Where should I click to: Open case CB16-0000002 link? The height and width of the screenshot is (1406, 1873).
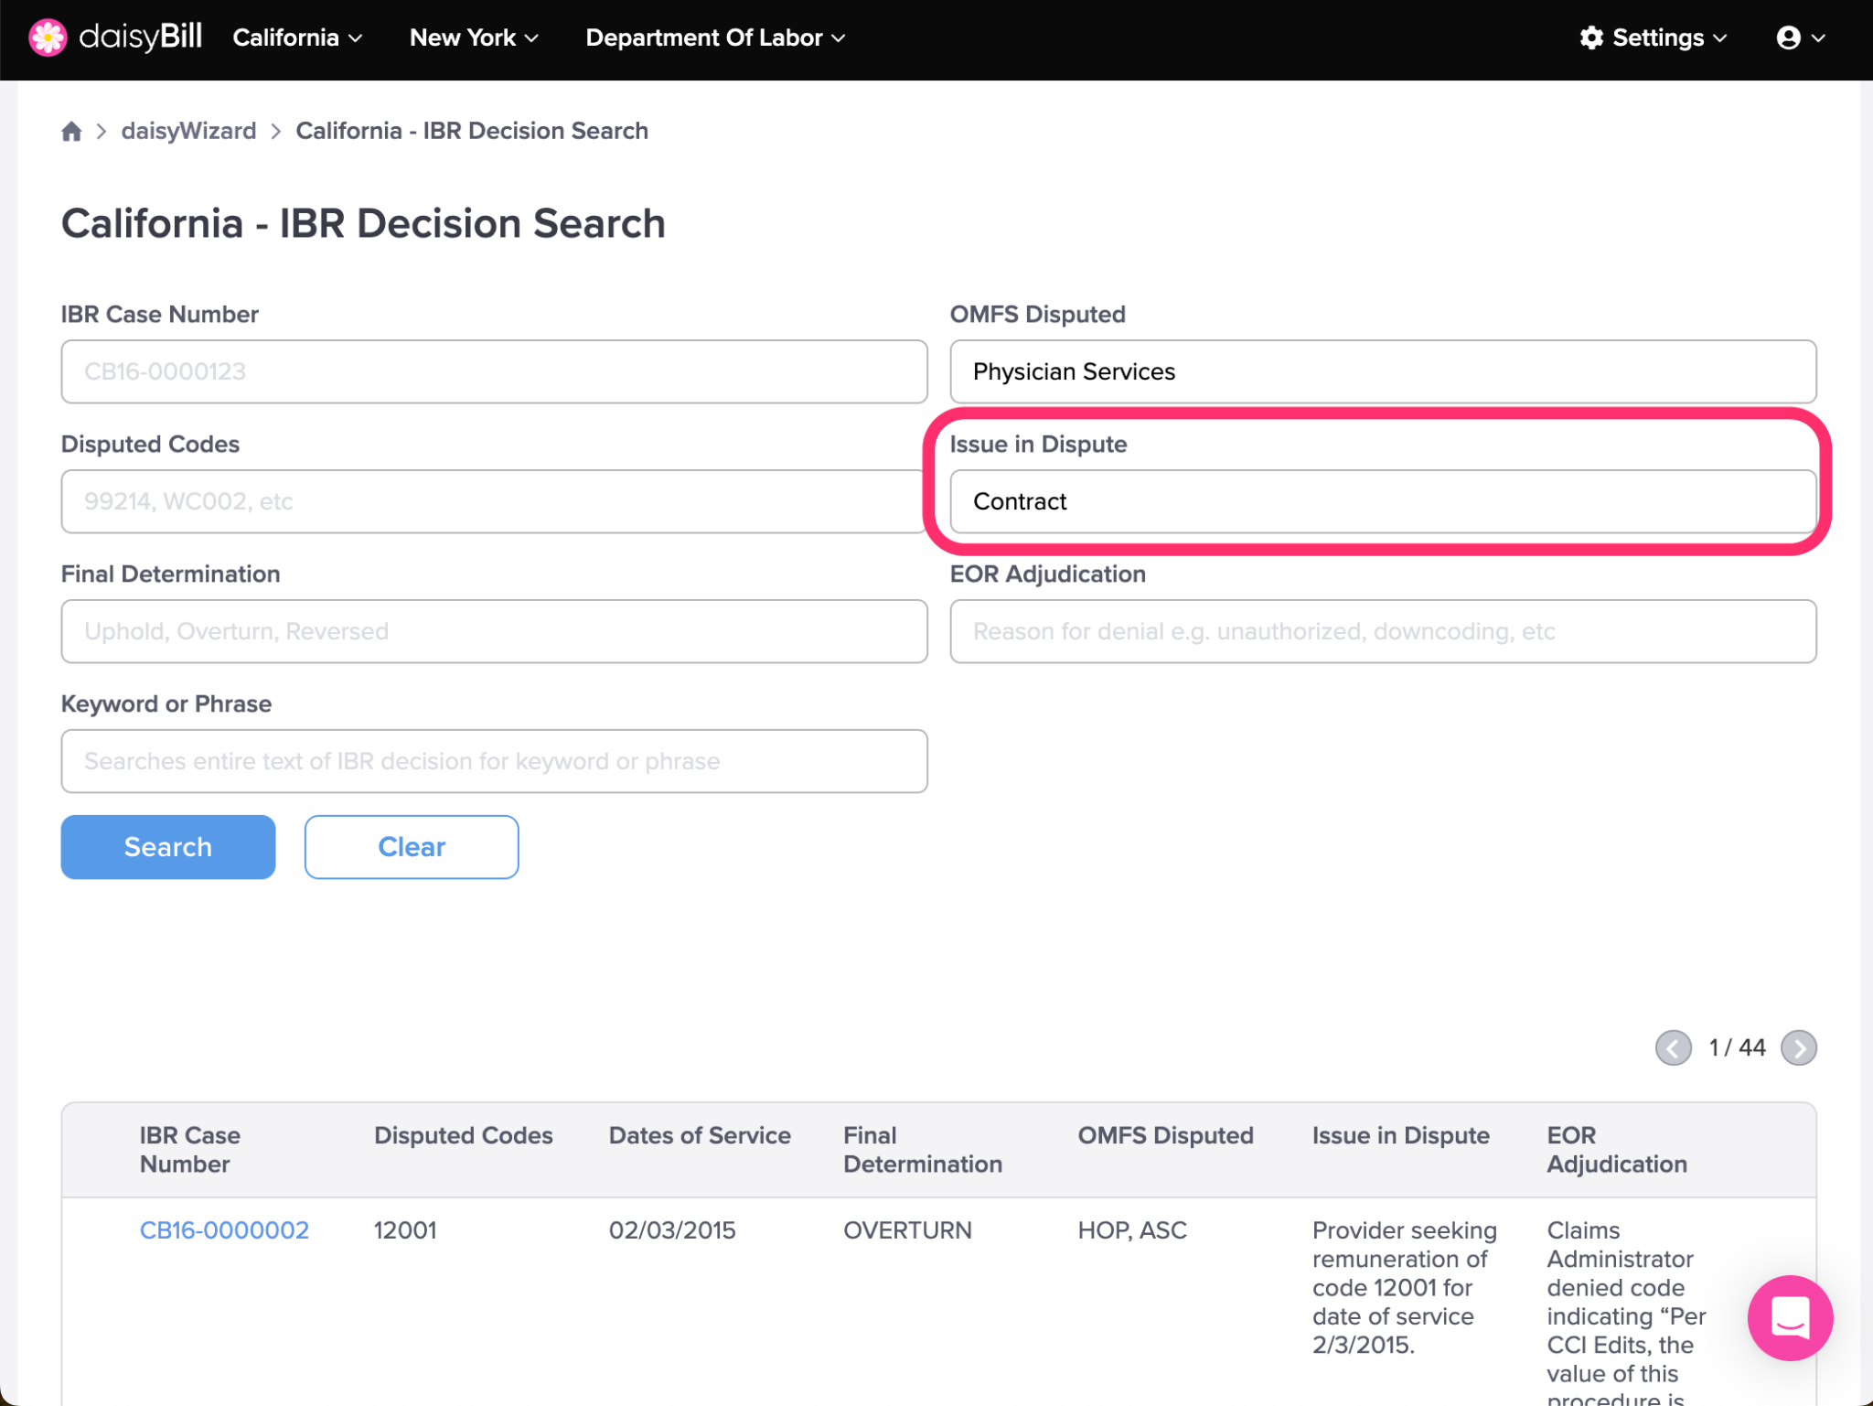224,1230
